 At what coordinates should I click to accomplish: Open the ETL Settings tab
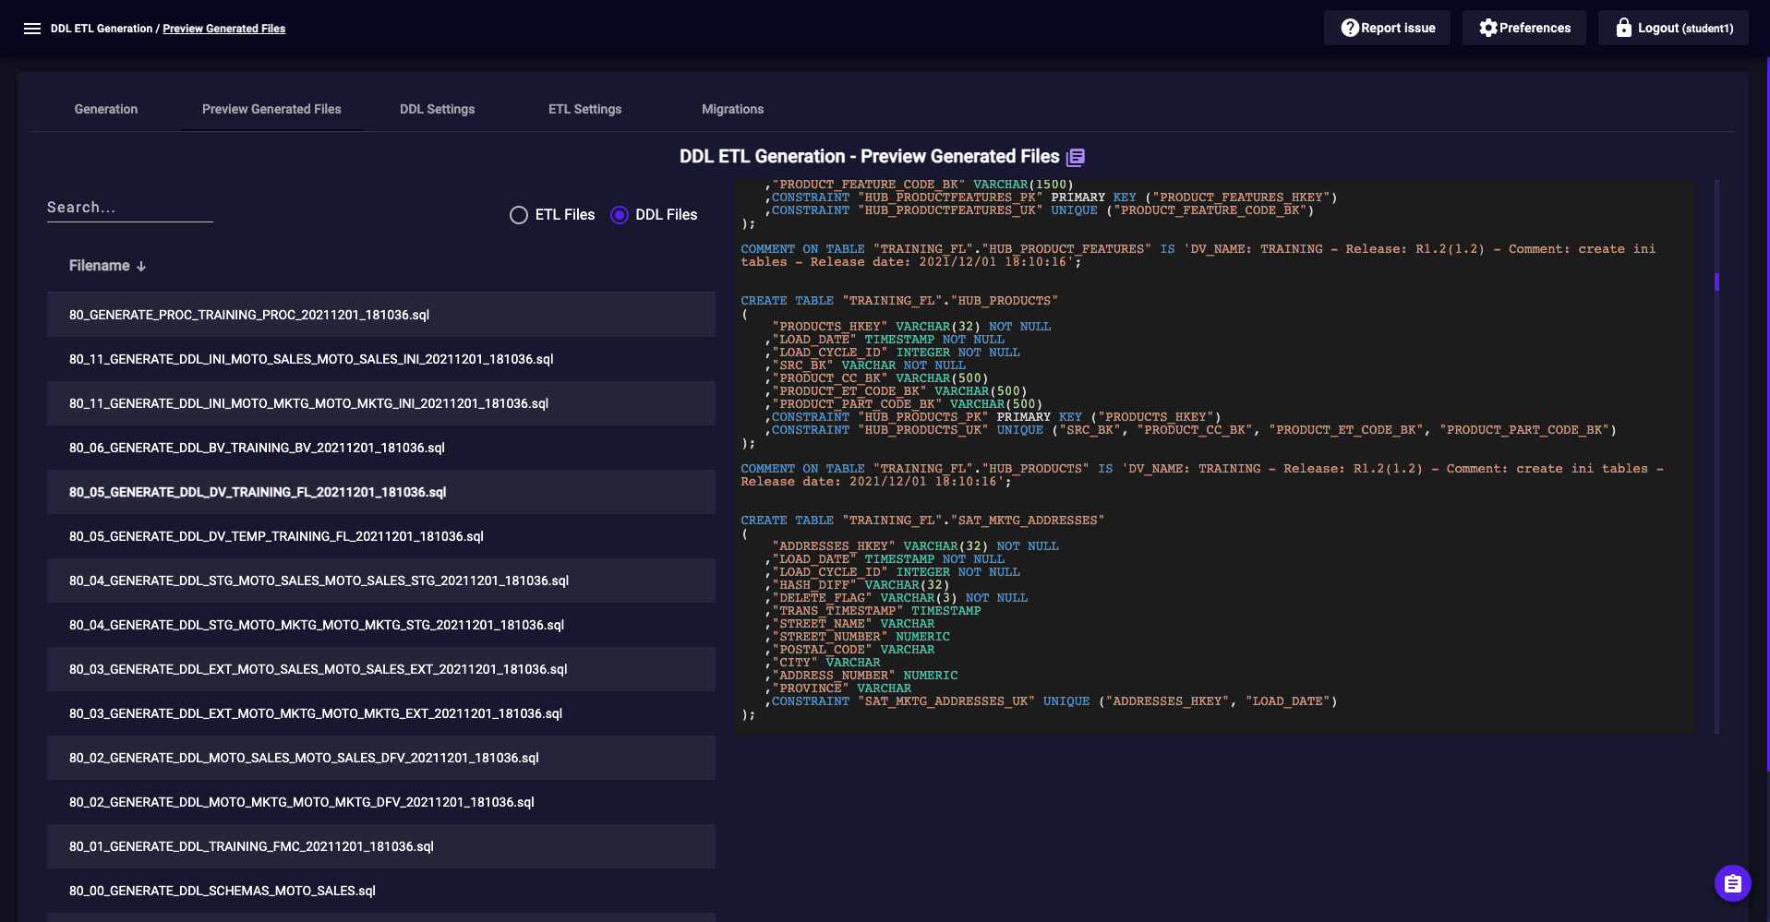(x=584, y=109)
